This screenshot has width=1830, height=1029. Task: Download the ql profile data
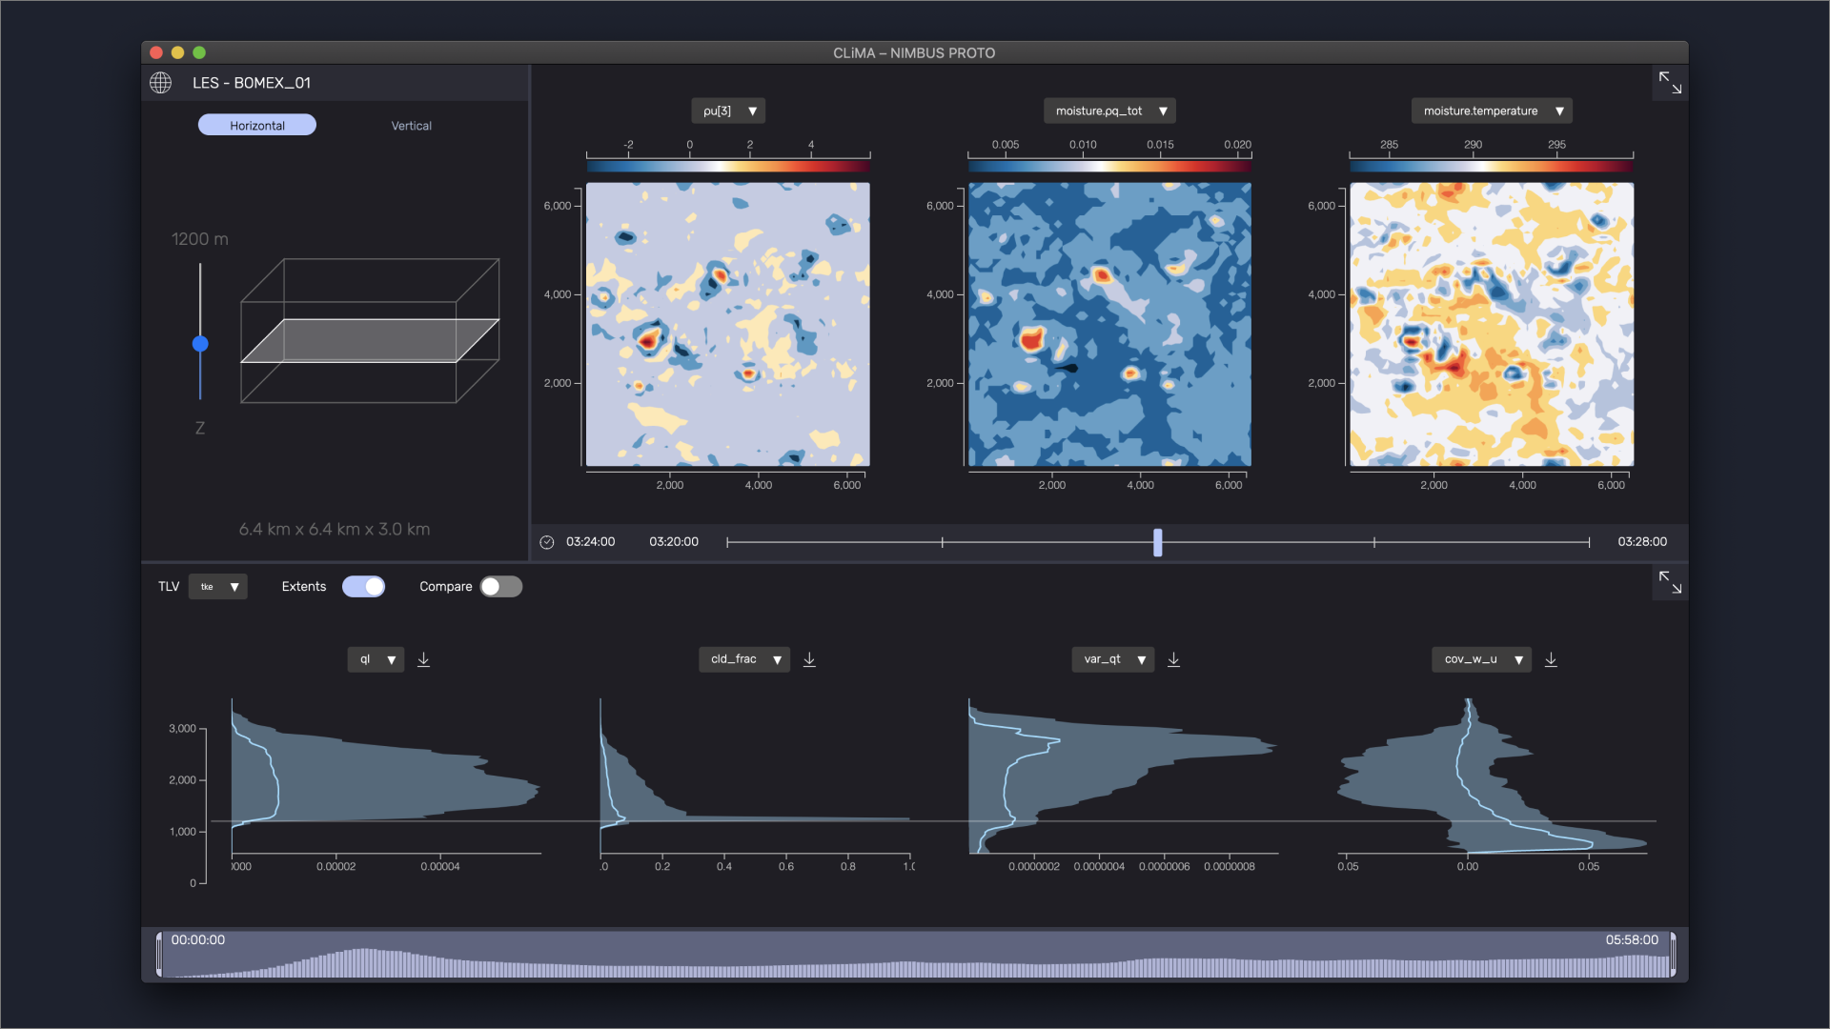pyautogui.click(x=424, y=659)
